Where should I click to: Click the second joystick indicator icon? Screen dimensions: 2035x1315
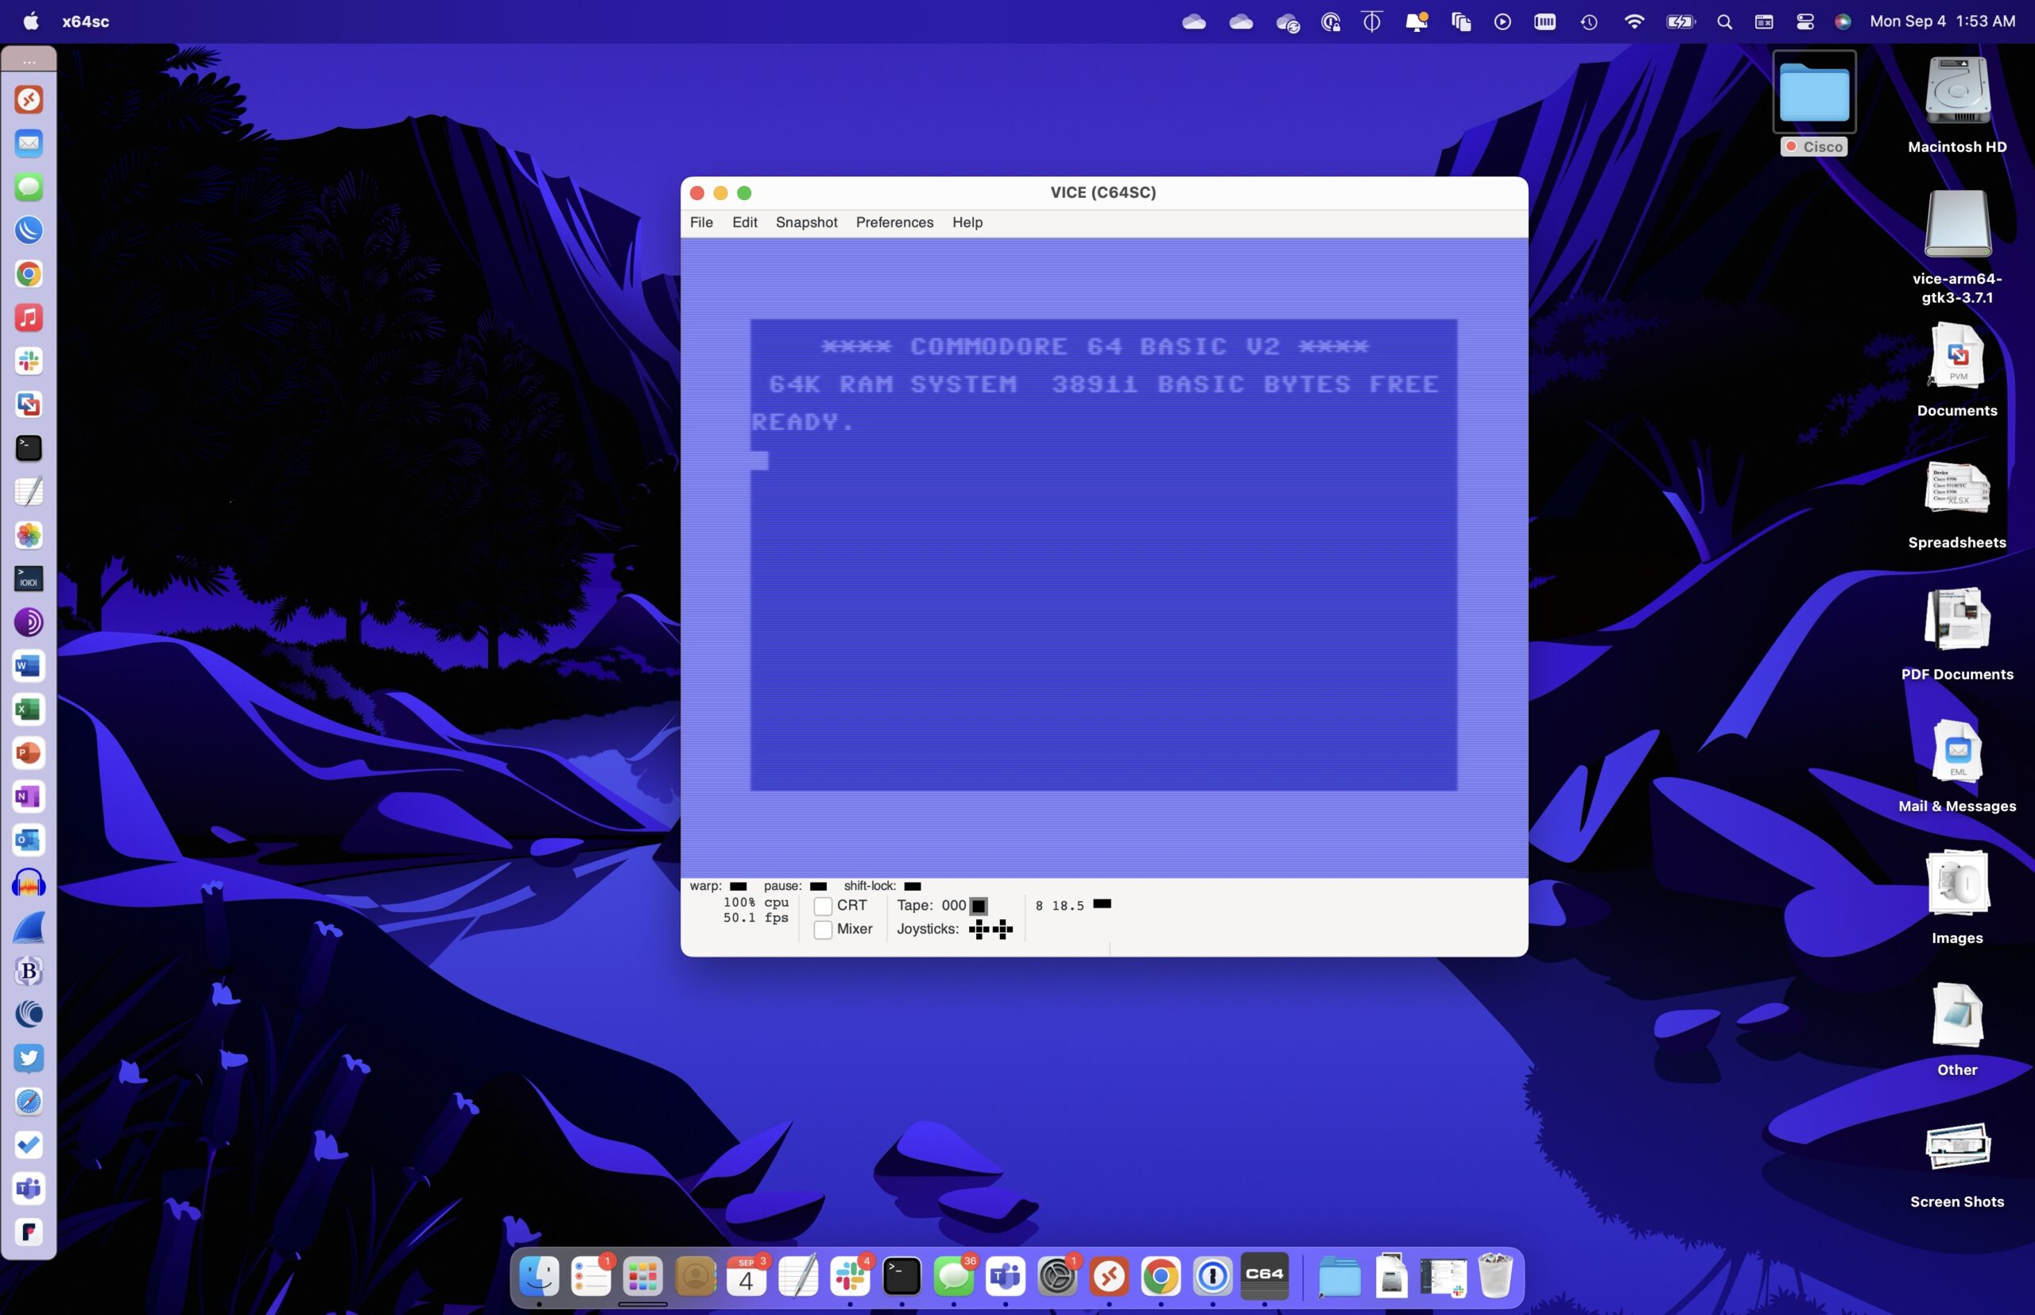[x=1002, y=929]
